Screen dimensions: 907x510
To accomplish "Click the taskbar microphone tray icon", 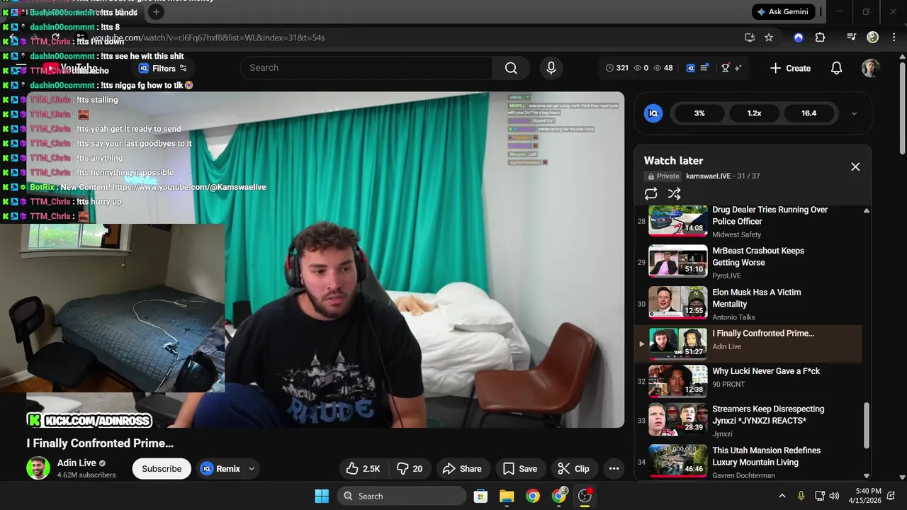I will click(x=801, y=496).
